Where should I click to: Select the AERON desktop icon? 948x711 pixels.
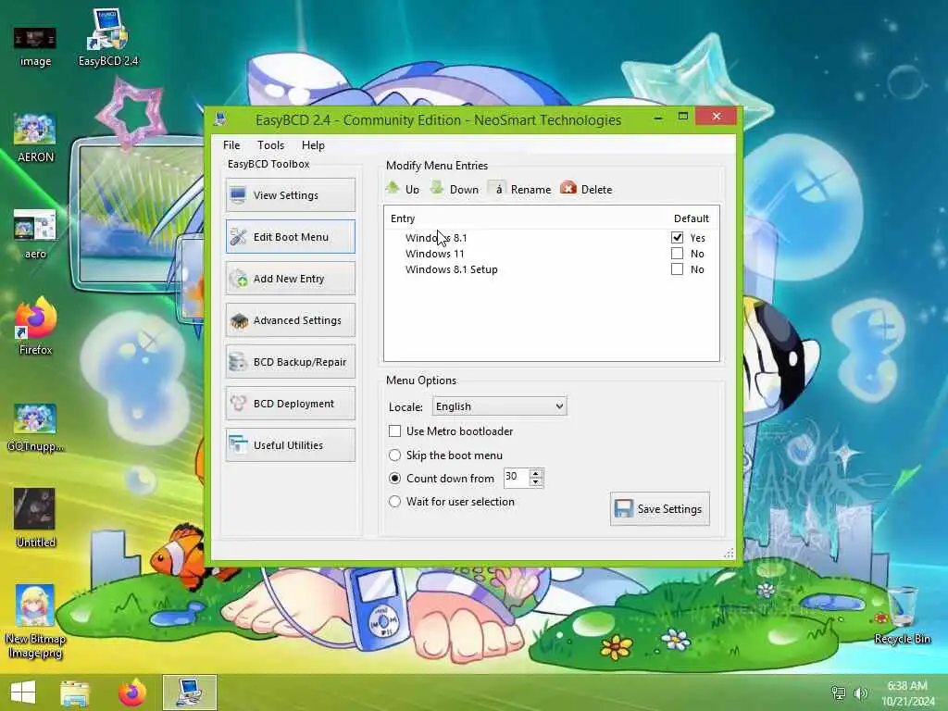coord(35,138)
